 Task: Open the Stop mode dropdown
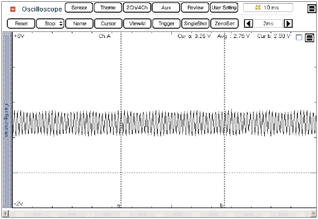[x=50, y=24]
